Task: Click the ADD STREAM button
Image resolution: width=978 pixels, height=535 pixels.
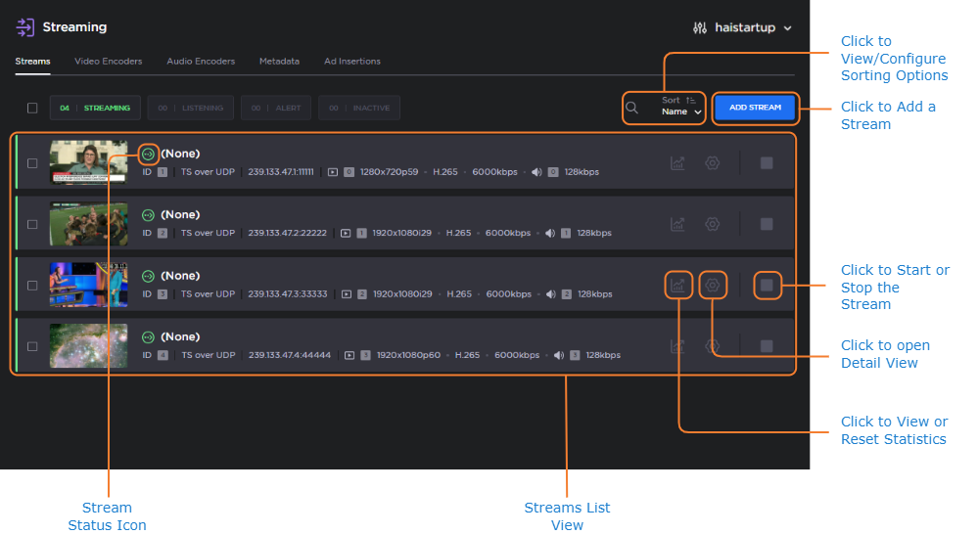Action: click(x=755, y=108)
